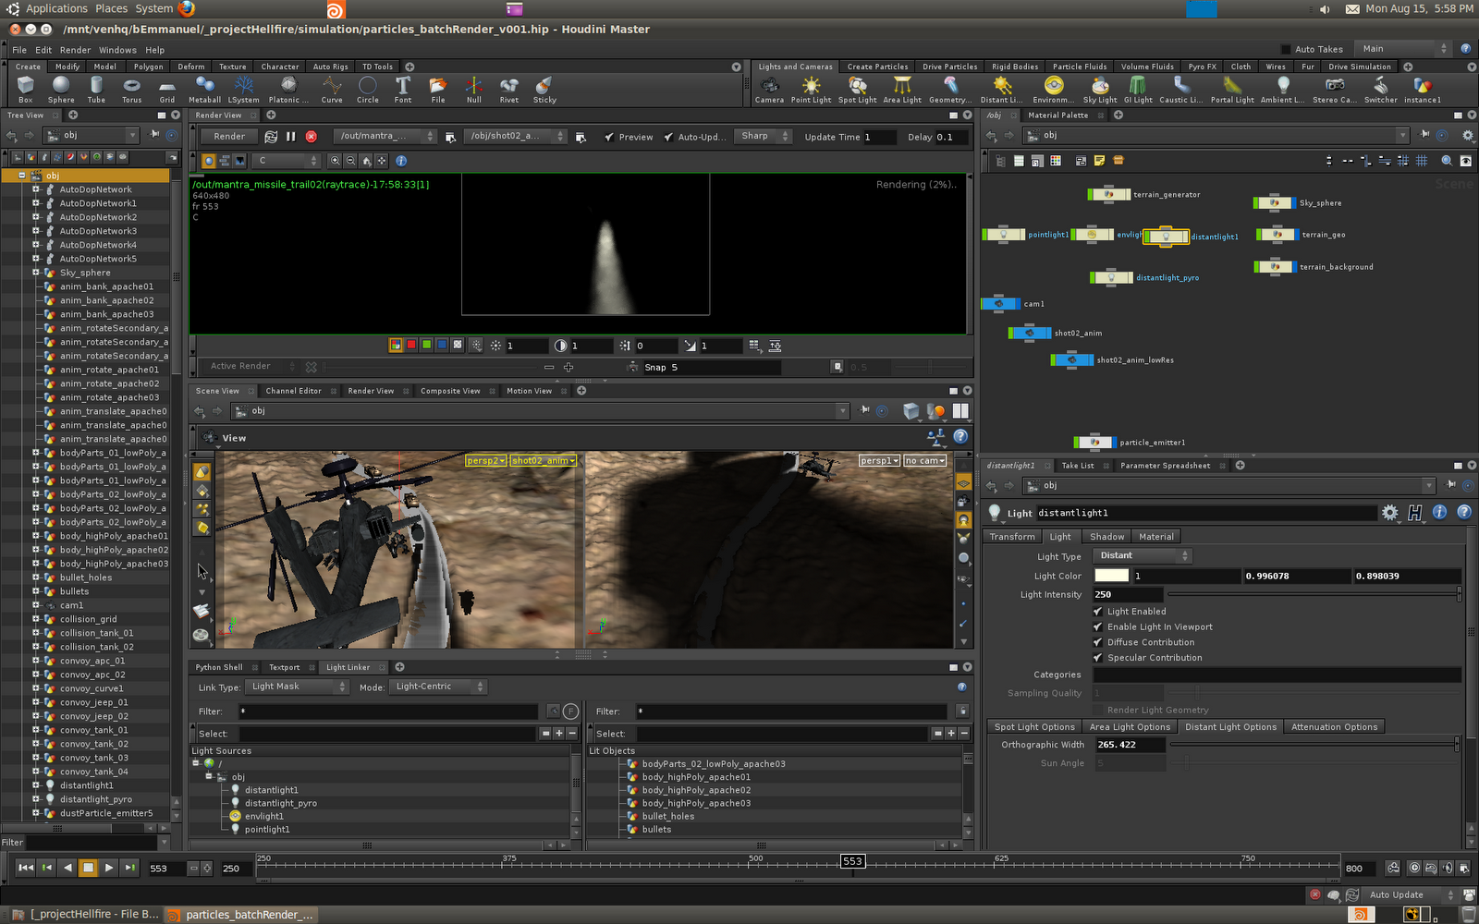The width and height of the screenshot is (1479, 924).
Task: Create a Spot Light from shelf
Action: (857, 88)
